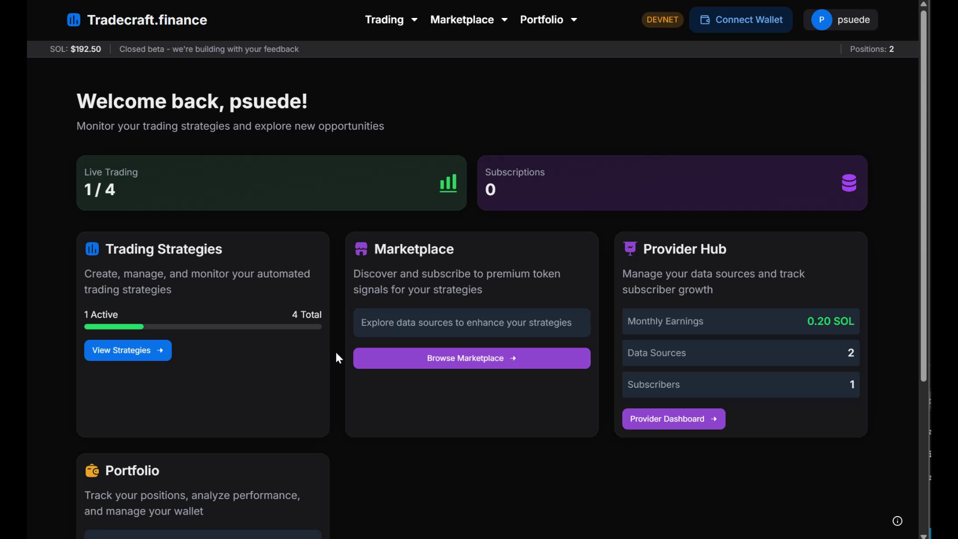This screenshot has height=539, width=958.
Task: Select the Monthly Earnings row
Action: point(740,321)
